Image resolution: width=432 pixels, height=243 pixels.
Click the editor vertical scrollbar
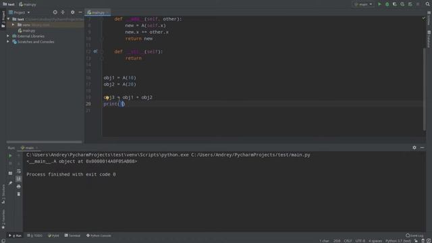click(x=425, y=88)
